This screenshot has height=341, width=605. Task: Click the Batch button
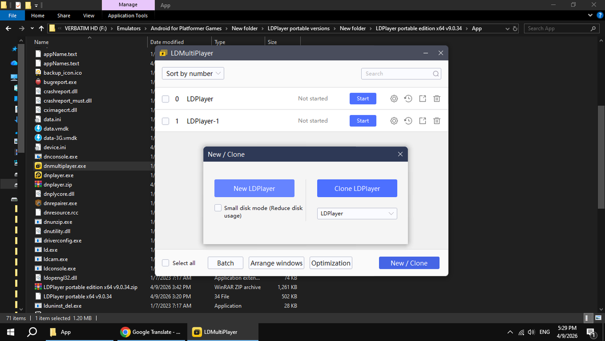(225, 263)
